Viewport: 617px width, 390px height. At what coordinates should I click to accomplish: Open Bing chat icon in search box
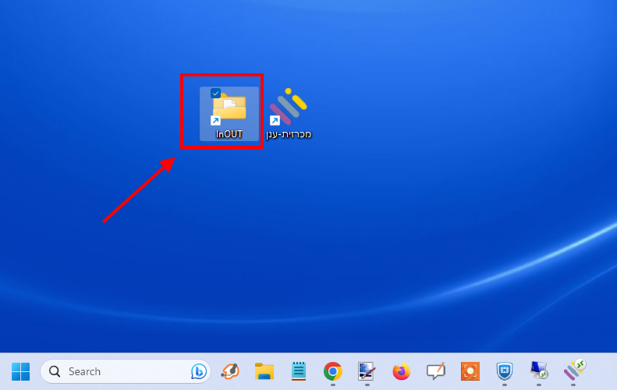pos(198,371)
